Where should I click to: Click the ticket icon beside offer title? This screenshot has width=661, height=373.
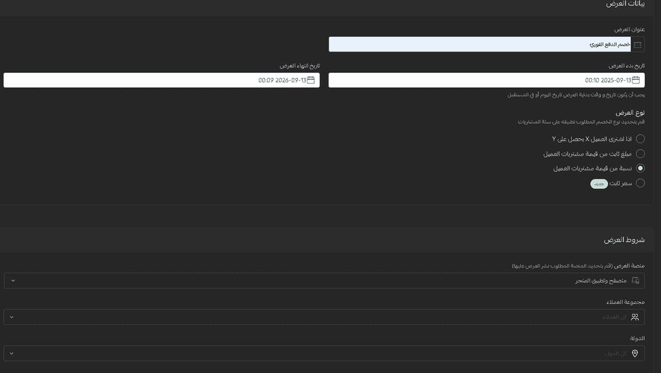(x=637, y=45)
